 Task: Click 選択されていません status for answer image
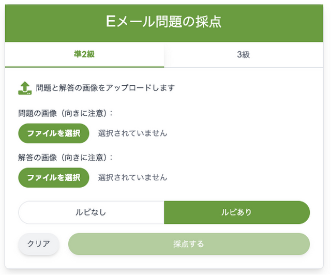coord(132,178)
